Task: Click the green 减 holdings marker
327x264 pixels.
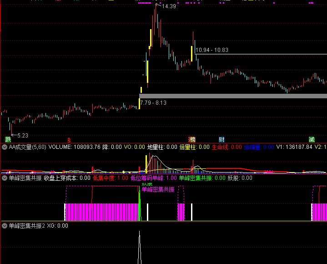Action: click(312, 139)
